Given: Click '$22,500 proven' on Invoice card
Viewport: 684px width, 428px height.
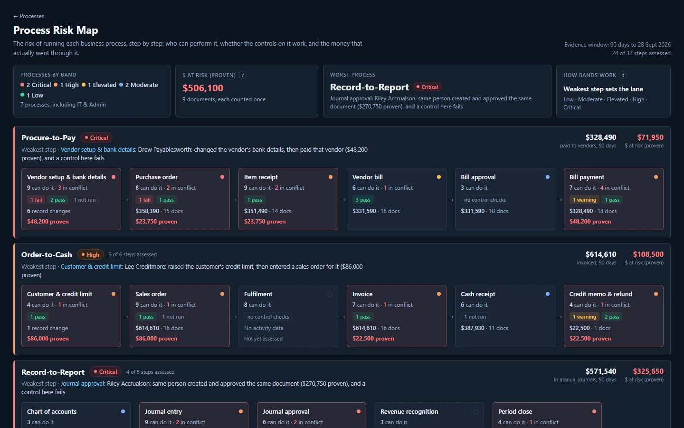Looking at the screenshot, I should click(x=373, y=339).
